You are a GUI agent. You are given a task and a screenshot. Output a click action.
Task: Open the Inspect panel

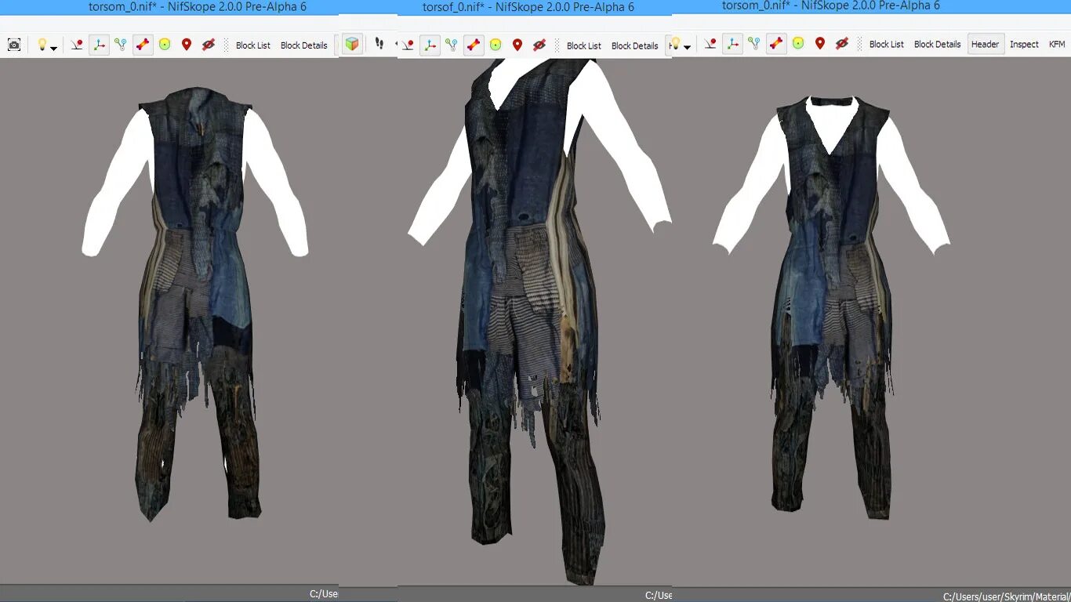1024,45
